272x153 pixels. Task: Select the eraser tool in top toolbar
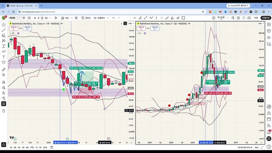pos(178,18)
